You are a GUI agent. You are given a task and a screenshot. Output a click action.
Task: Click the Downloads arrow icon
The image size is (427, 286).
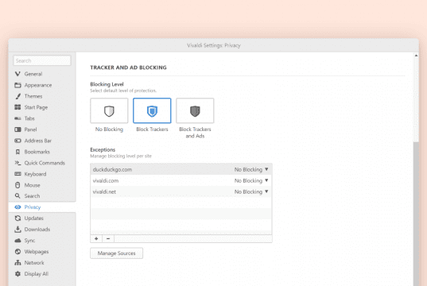17,230
